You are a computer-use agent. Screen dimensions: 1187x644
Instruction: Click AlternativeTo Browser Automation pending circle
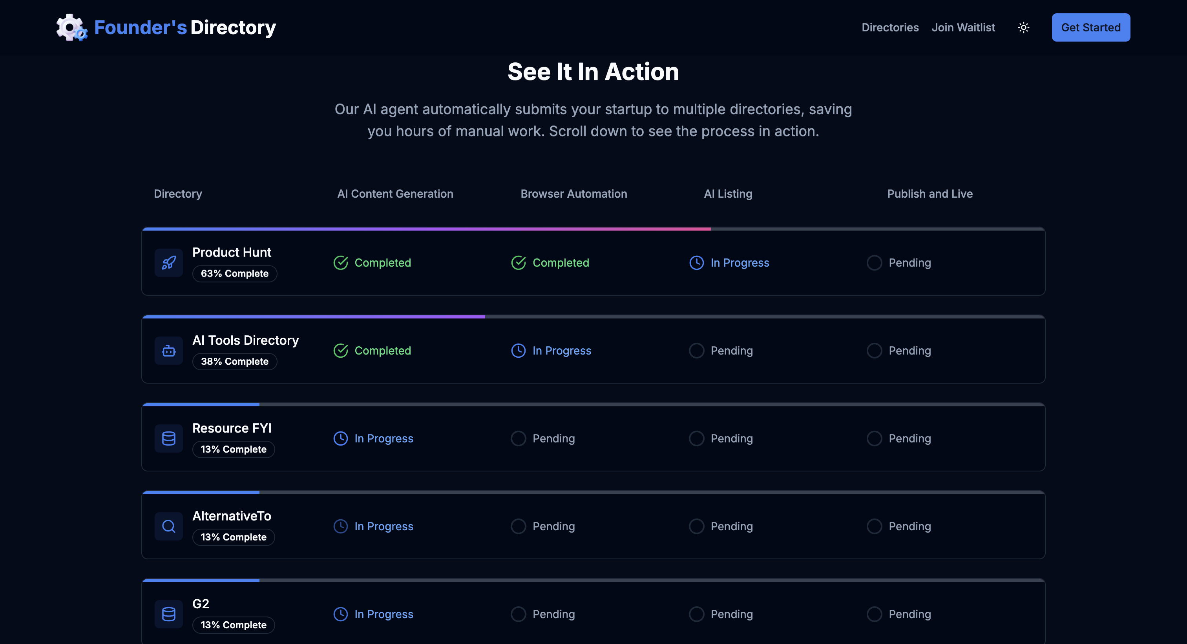[x=519, y=526]
